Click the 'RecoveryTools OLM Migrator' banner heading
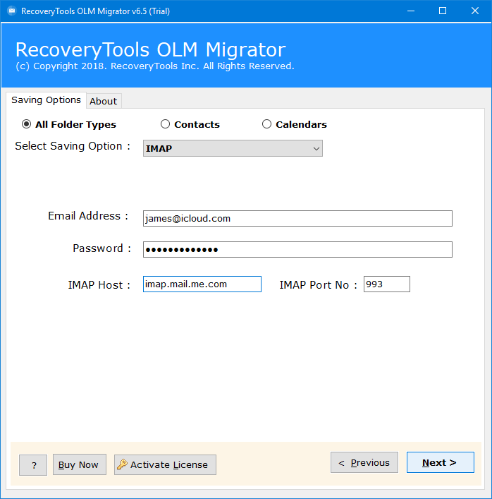Viewport: 492px width, 499px height. [x=151, y=49]
